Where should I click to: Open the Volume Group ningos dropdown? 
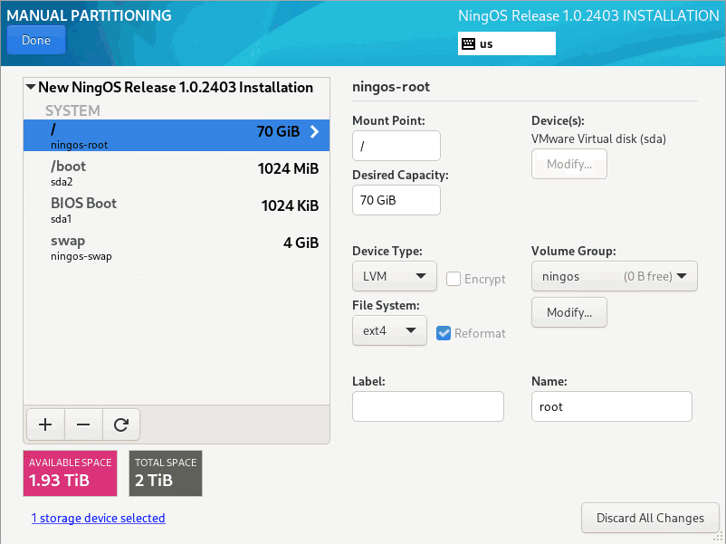(615, 276)
